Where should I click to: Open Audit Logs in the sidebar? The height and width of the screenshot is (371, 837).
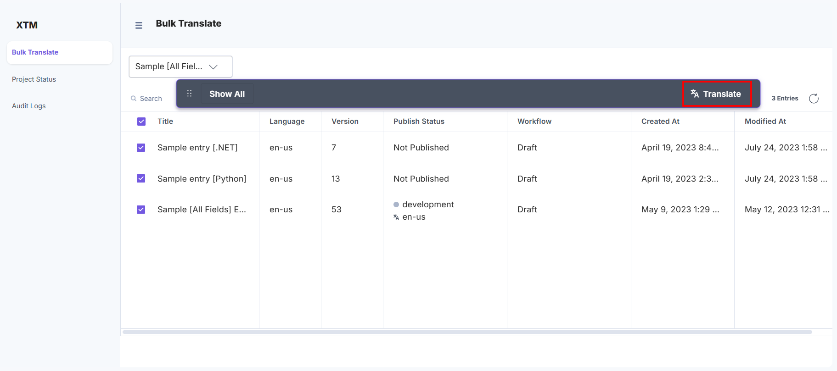[x=29, y=106]
